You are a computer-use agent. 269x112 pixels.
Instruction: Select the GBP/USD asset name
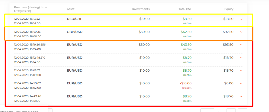click(x=75, y=32)
